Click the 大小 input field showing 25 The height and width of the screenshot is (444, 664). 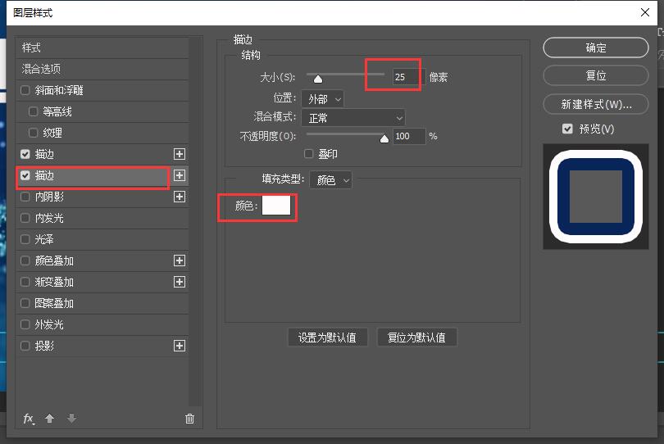(409, 77)
